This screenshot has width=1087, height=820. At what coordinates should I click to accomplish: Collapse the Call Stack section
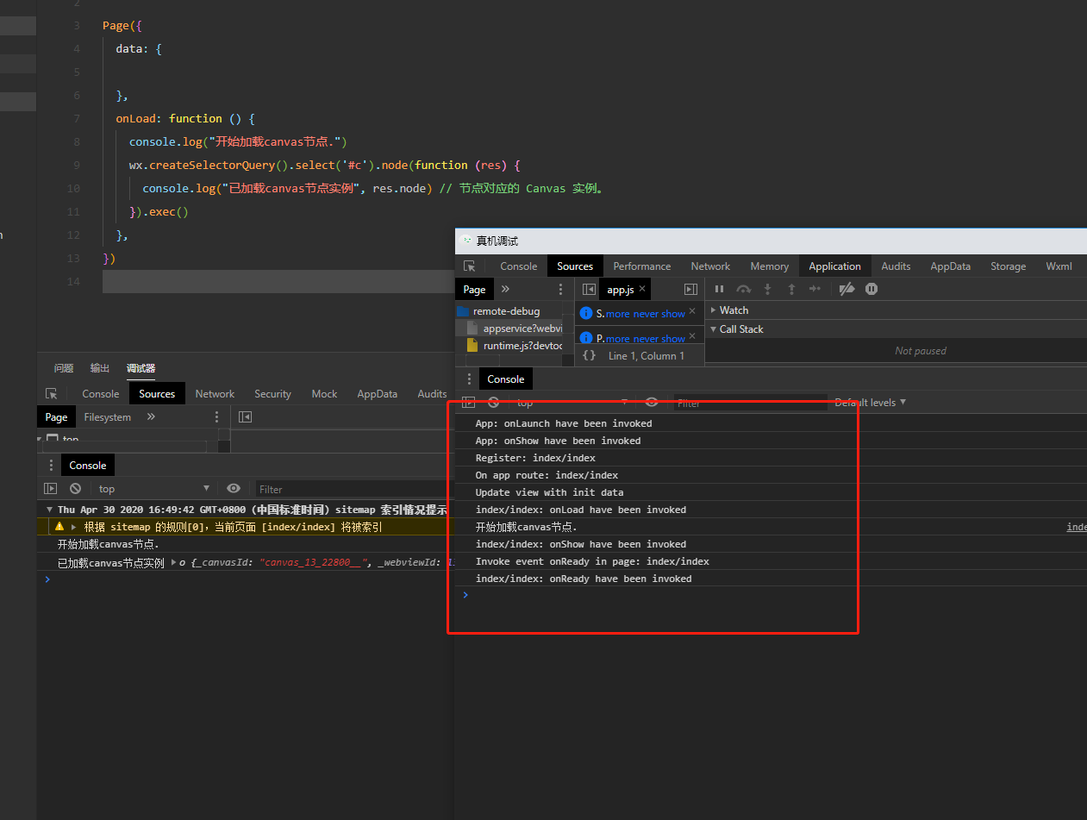click(x=740, y=329)
